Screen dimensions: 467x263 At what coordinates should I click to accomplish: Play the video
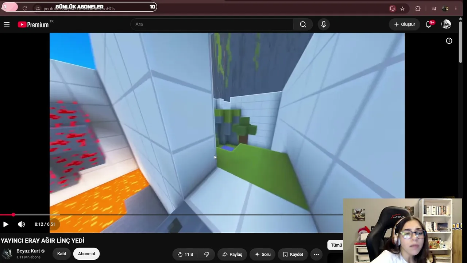pos(6,224)
